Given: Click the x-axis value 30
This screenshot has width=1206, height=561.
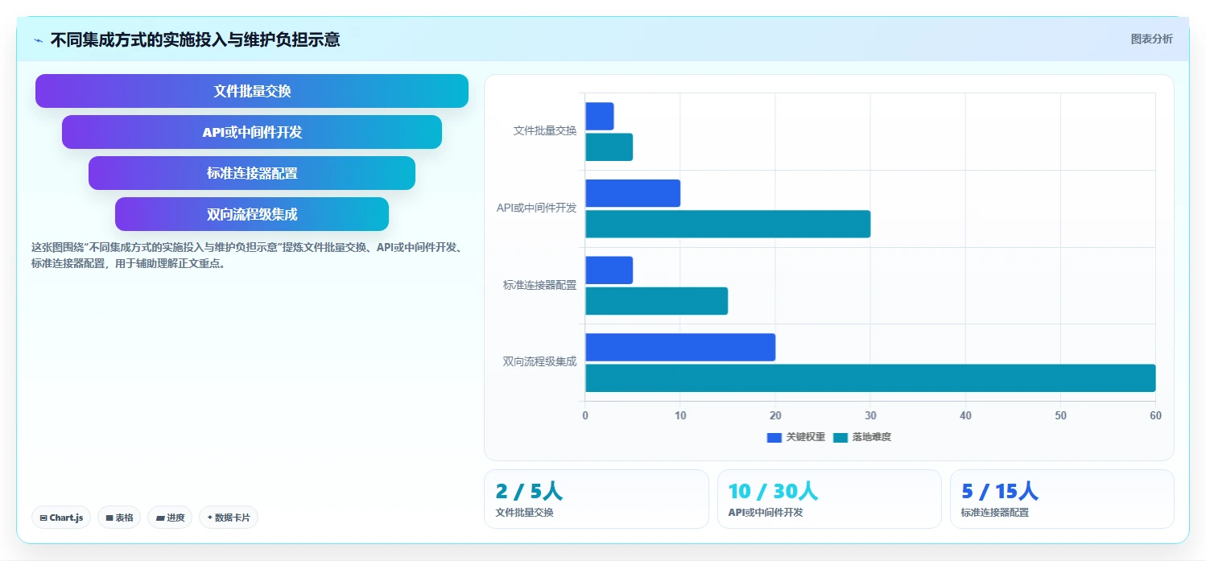Looking at the screenshot, I should [x=870, y=415].
